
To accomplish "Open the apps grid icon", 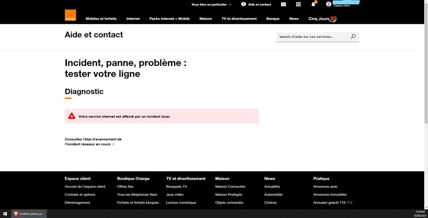I will (298, 4).
